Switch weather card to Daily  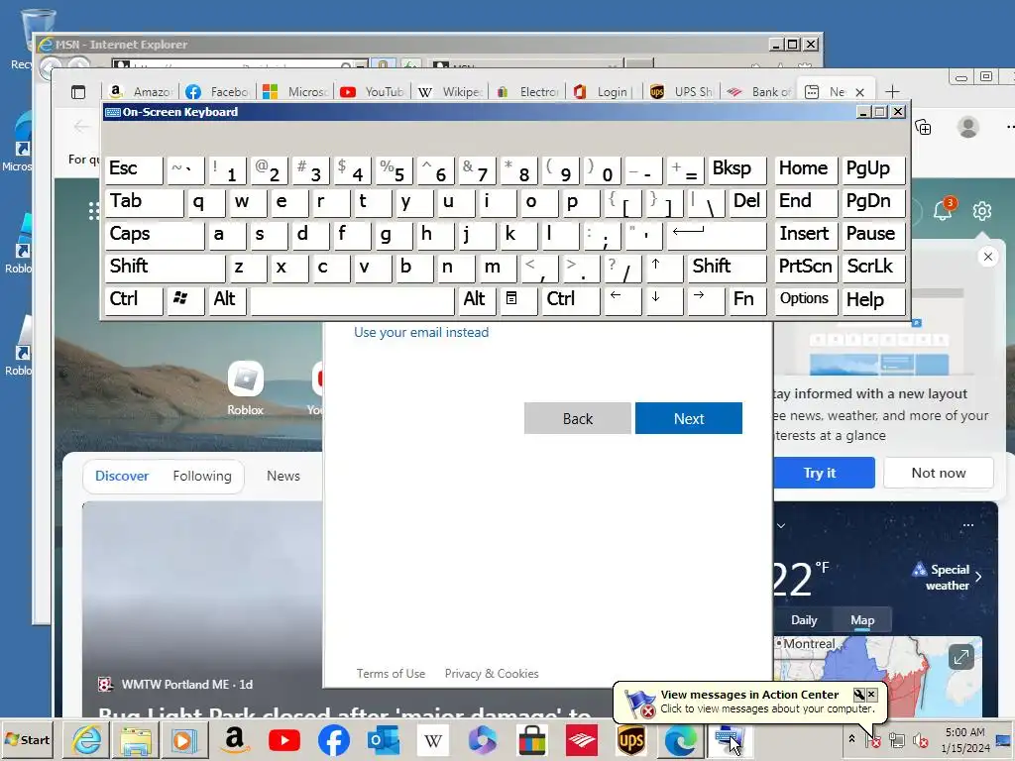[x=803, y=620]
